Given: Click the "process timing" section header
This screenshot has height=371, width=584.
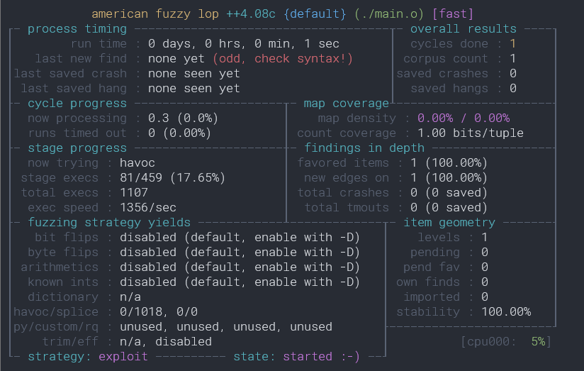Looking at the screenshot, I should coord(77,29).
